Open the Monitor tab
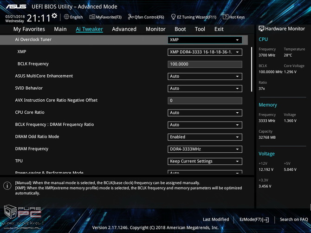The width and height of the screenshot is (311, 233). click(x=155, y=29)
